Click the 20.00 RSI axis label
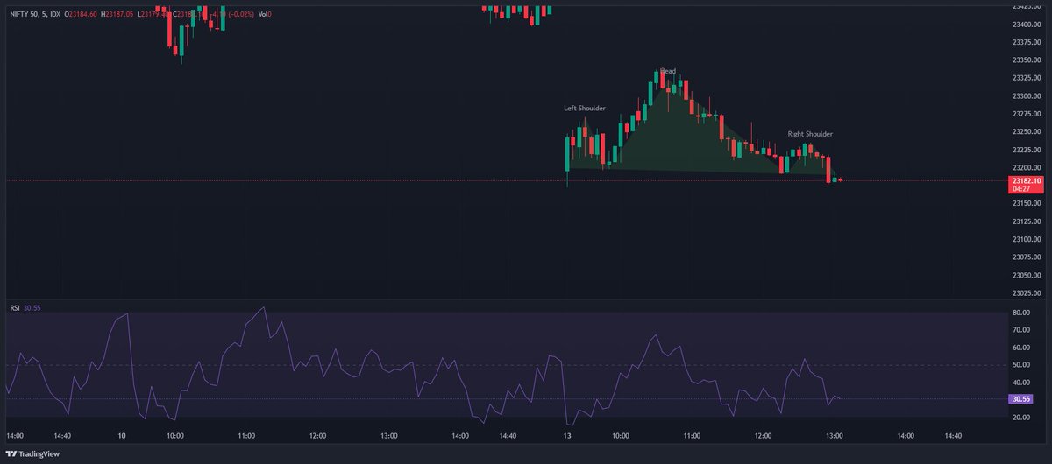 pyautogui.click(x=1020, y=418)
